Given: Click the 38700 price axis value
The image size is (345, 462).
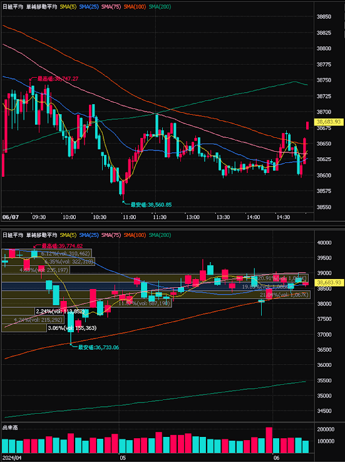Looking at the screenshot, I should pyautogui.click(x=324, y=112).
